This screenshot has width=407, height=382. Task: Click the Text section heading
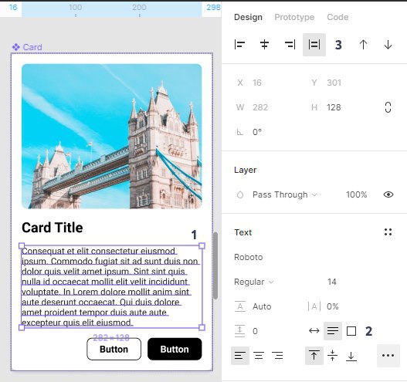pos(243,232)
